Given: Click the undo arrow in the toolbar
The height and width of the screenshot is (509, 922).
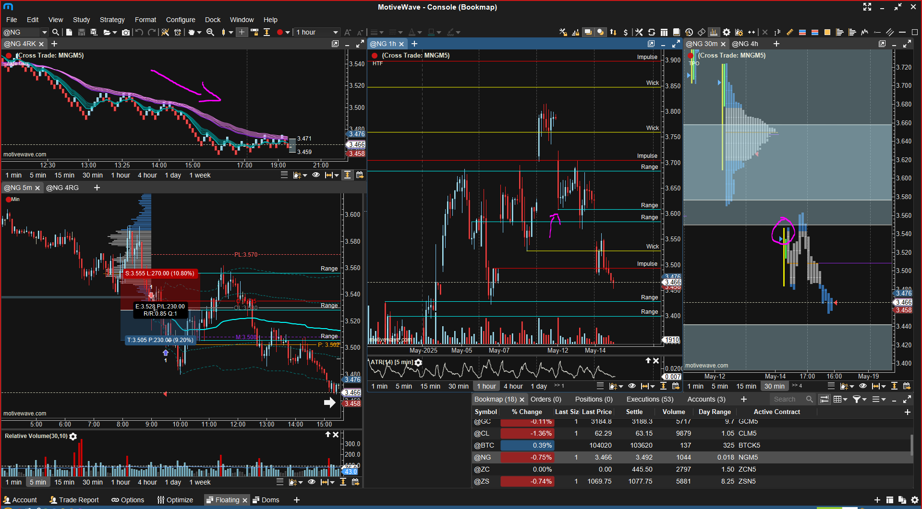Looking at the screenshot, I should tap(139, 32).
